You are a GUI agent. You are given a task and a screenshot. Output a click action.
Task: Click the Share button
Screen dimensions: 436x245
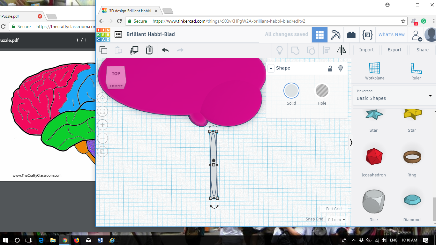(x=423, y=50)
